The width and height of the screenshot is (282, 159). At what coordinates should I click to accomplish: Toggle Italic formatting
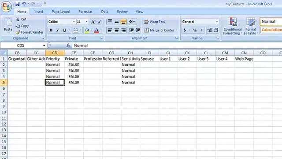coord(58,30)
